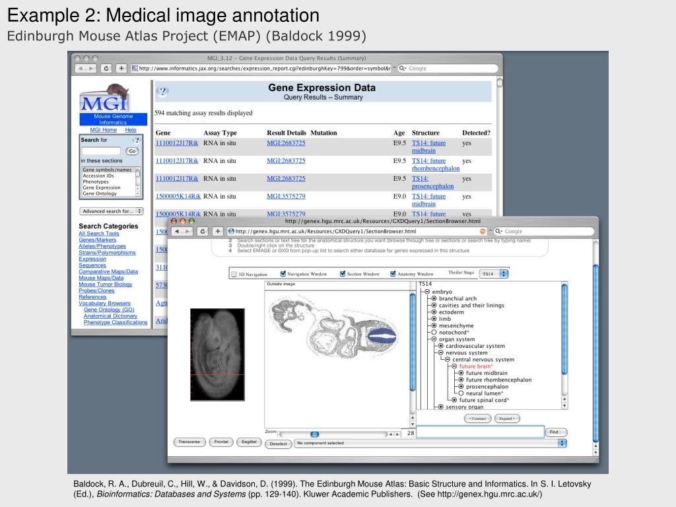Click the Sagittal view button
Screen dimensions: 676x507
coord(249,442)
